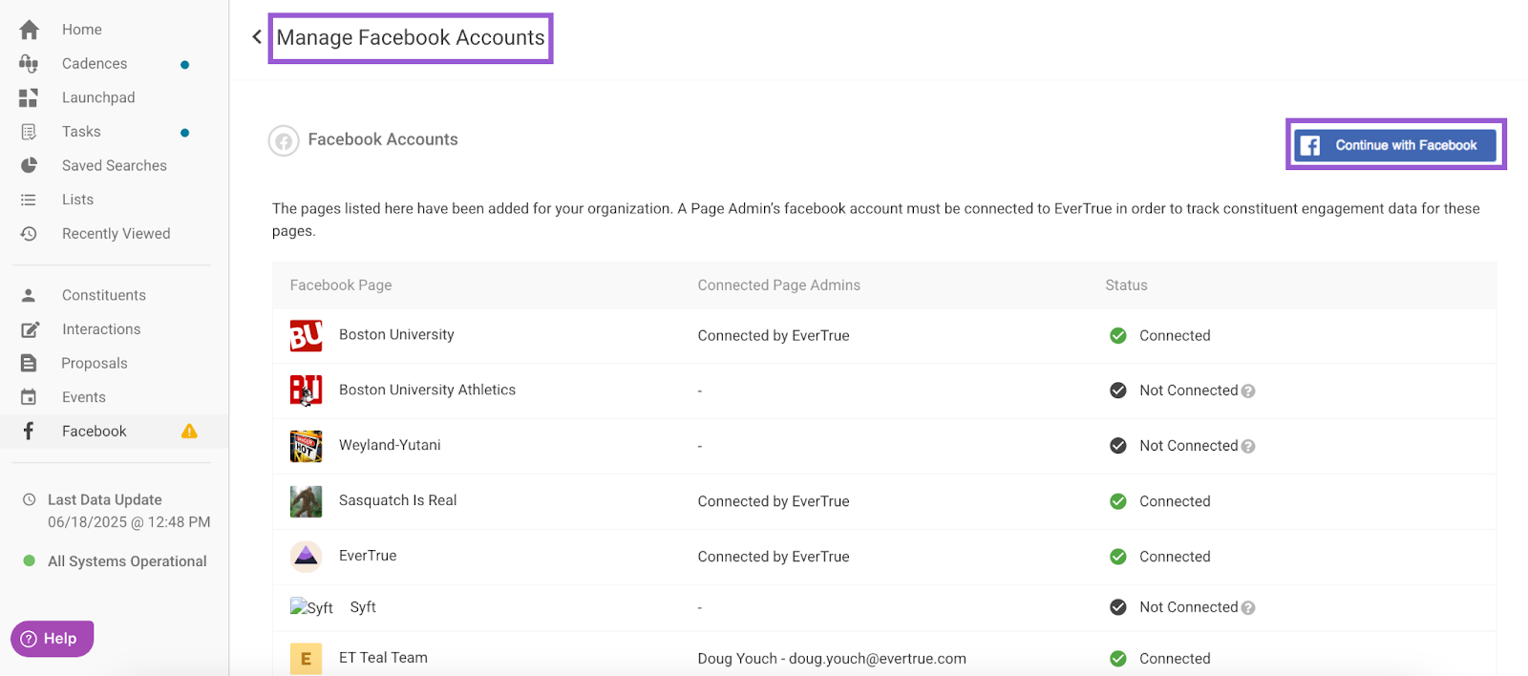This screenshot has width=1528, height=676.
Task: Open Saved Searches in the sidebar
Action: click(115, 165)
